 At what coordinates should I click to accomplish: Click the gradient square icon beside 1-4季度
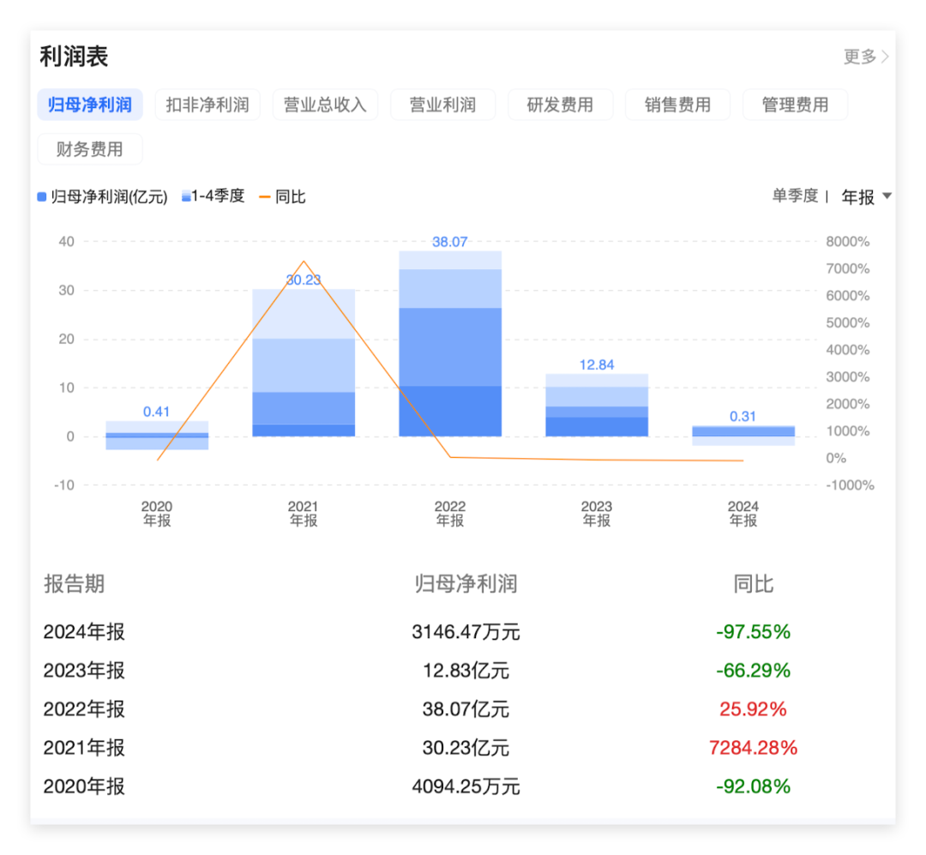tap(185, 196)
